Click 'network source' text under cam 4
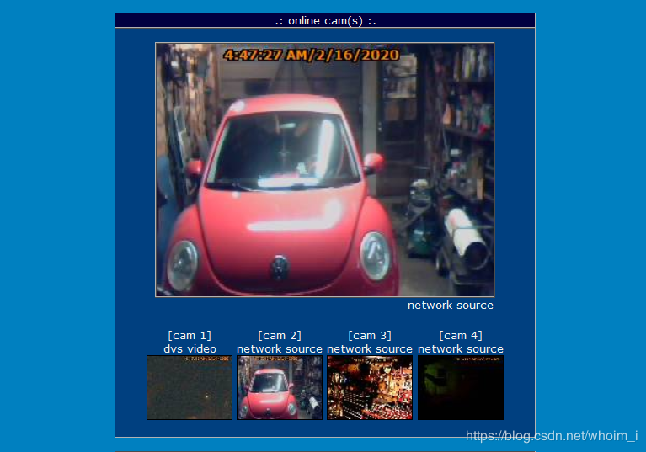This screenshot has width=646, height=452. (x=461, y=348)
